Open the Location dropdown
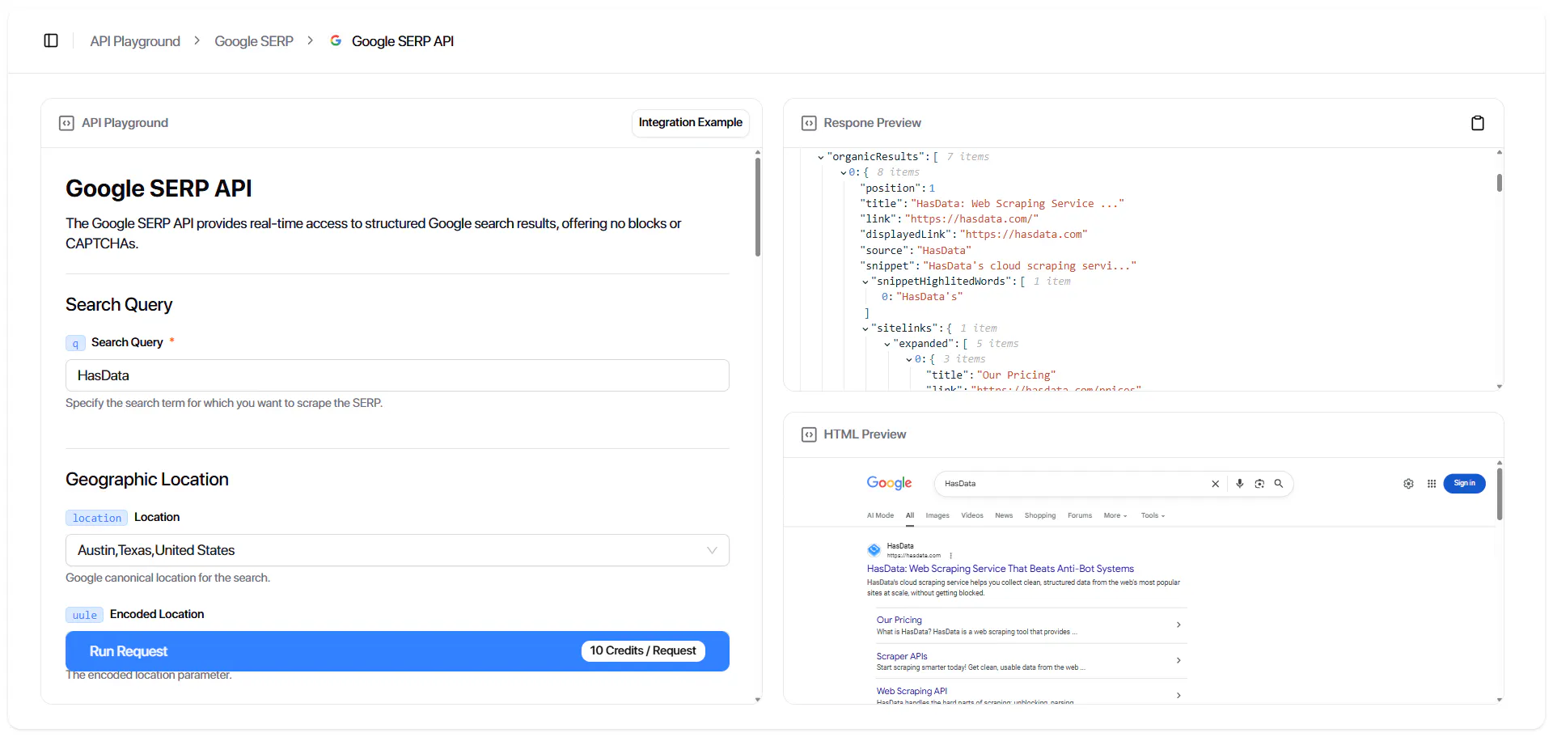 tap(397, 550)
